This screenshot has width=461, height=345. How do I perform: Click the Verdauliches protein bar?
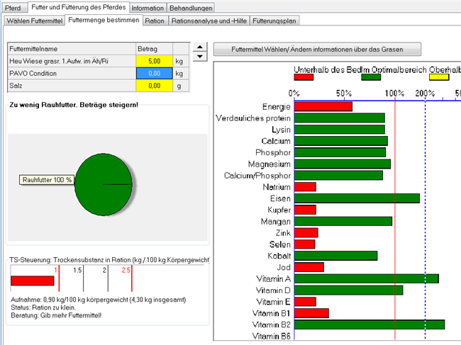[340, 118]
